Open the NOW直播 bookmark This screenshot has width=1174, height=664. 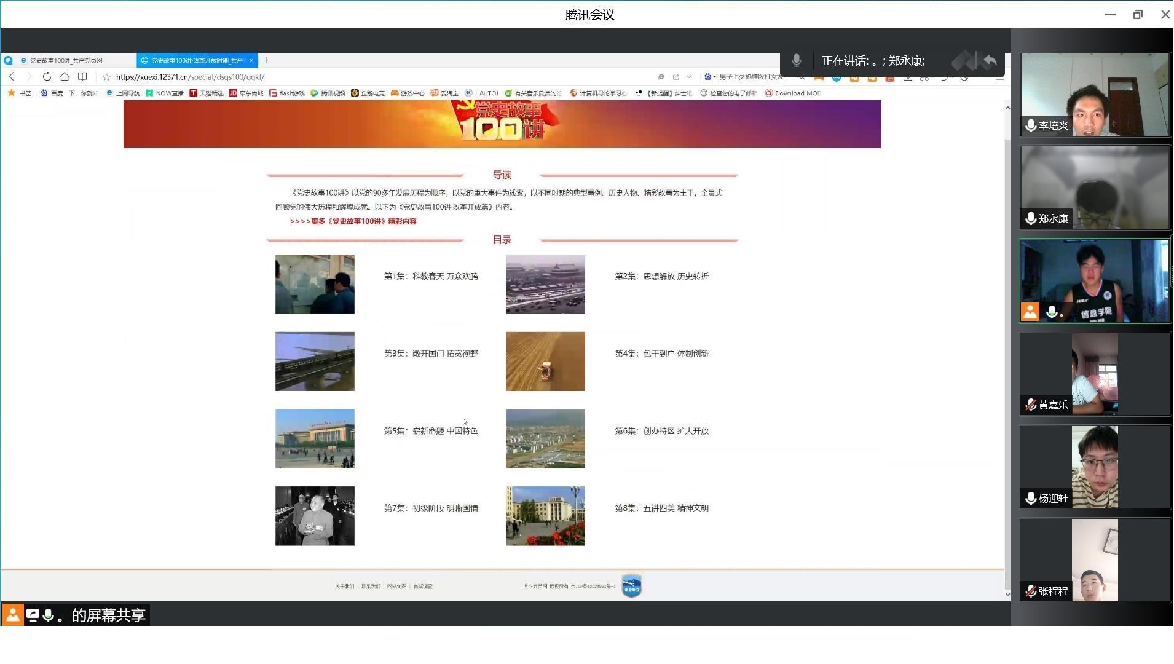tap(165, 93)
